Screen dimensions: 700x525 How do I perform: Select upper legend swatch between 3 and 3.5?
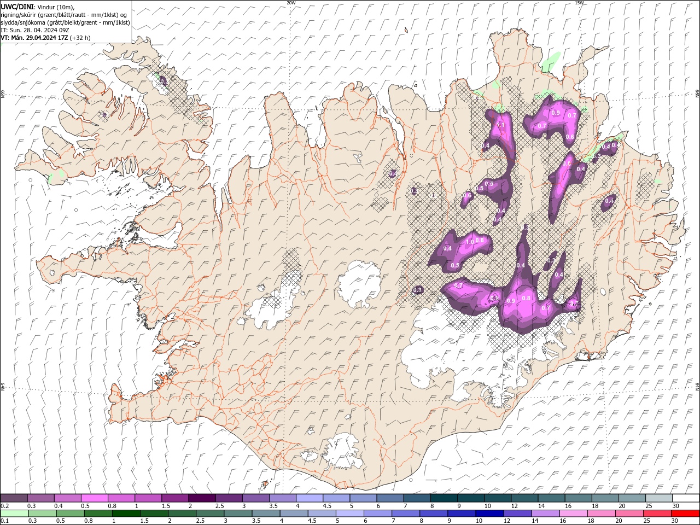tap(256, 498)
